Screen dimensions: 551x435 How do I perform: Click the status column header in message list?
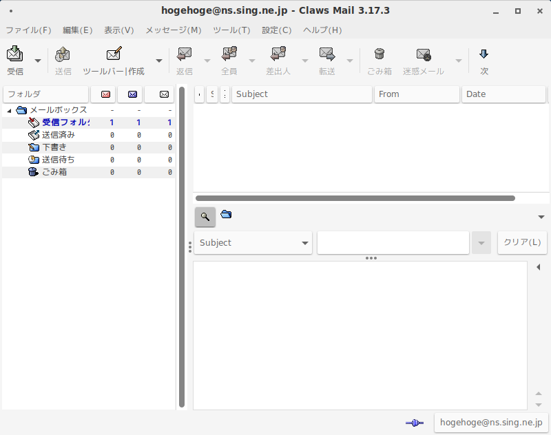point(212,94)
